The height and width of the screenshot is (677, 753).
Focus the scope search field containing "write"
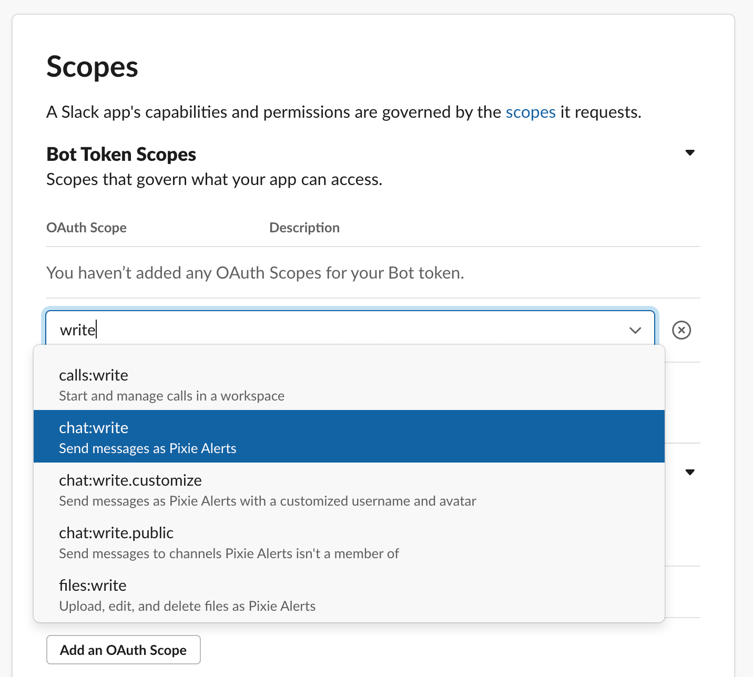pyautogui.click(x=337, y=330)
